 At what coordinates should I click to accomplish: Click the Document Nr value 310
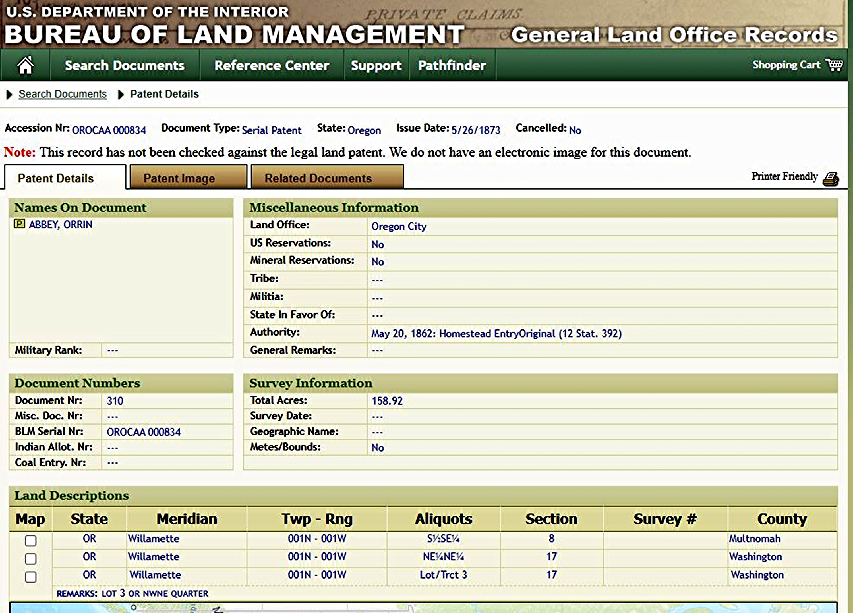pyautogui.click(x=115, y=401)
